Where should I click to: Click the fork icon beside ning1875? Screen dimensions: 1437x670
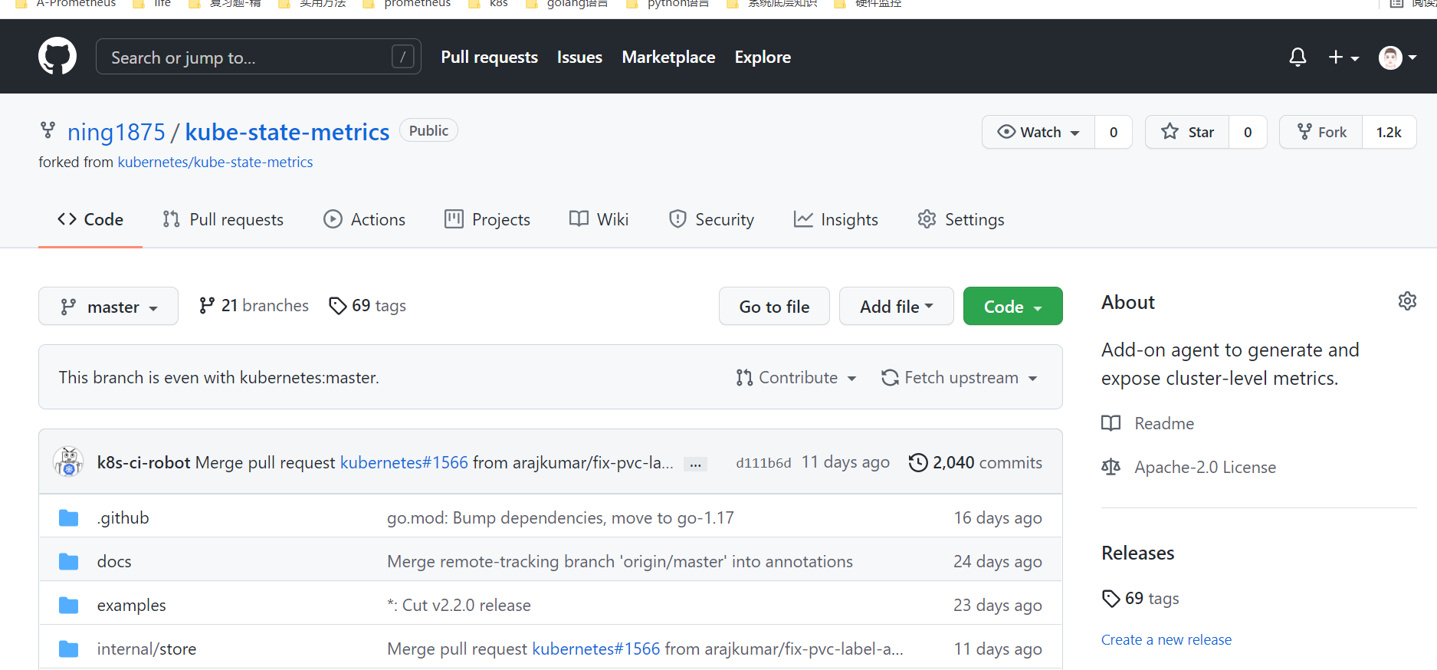pyautogui.click(x=48, y=131)
